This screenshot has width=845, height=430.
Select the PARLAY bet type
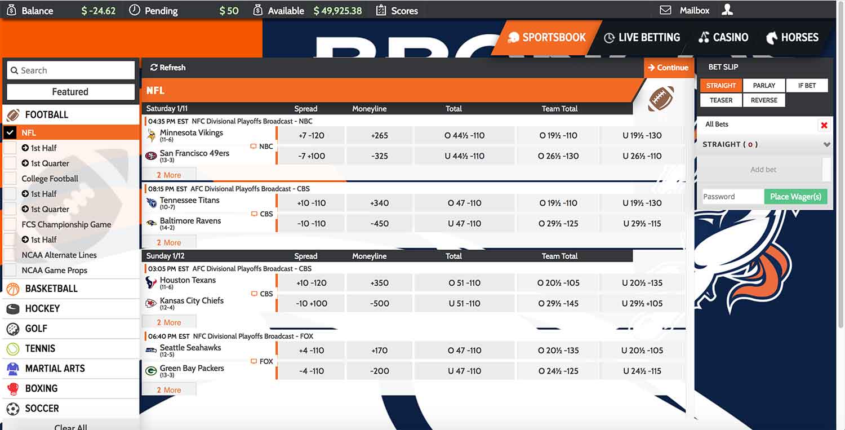(764, 86)
